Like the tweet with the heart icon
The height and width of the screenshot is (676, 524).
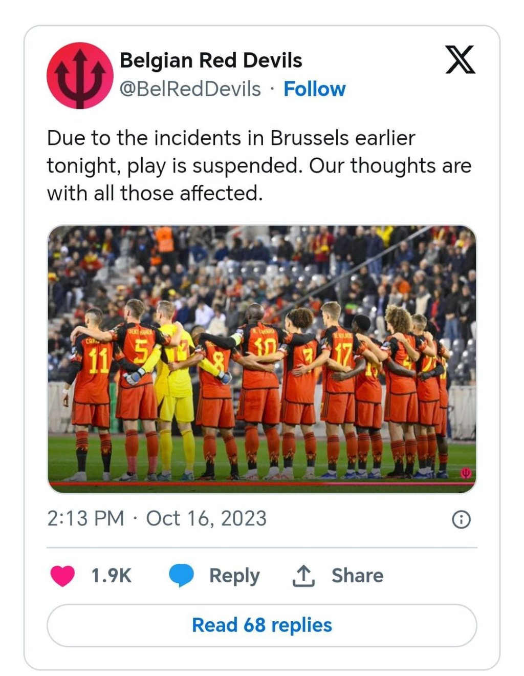(63, 576)
